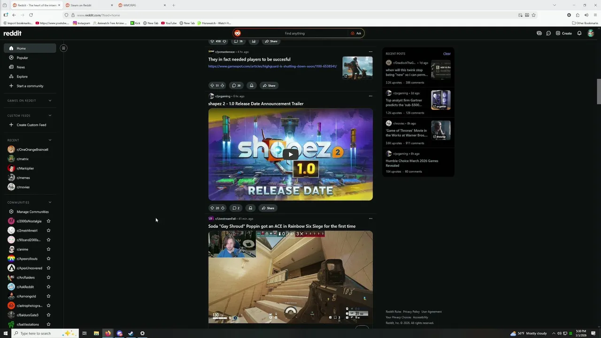The height and width of the screenshot is (338, 601).
Task: Open the chat bubble icon in header
Action: click(548, 33)
